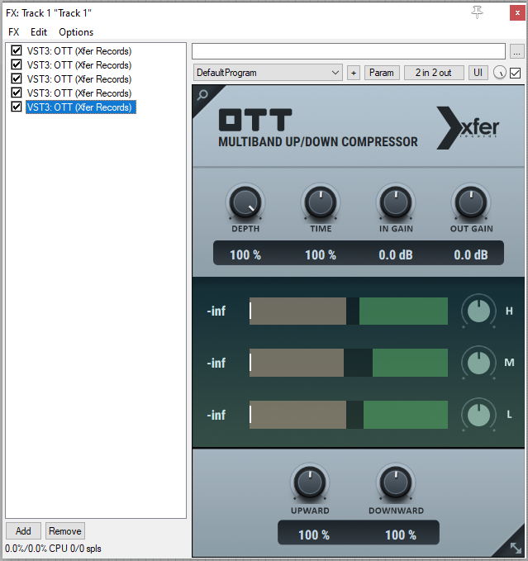
Task: Uncheck the first OTT plugin in FX list
Action: pyautogui.click(x=17, y=51)
